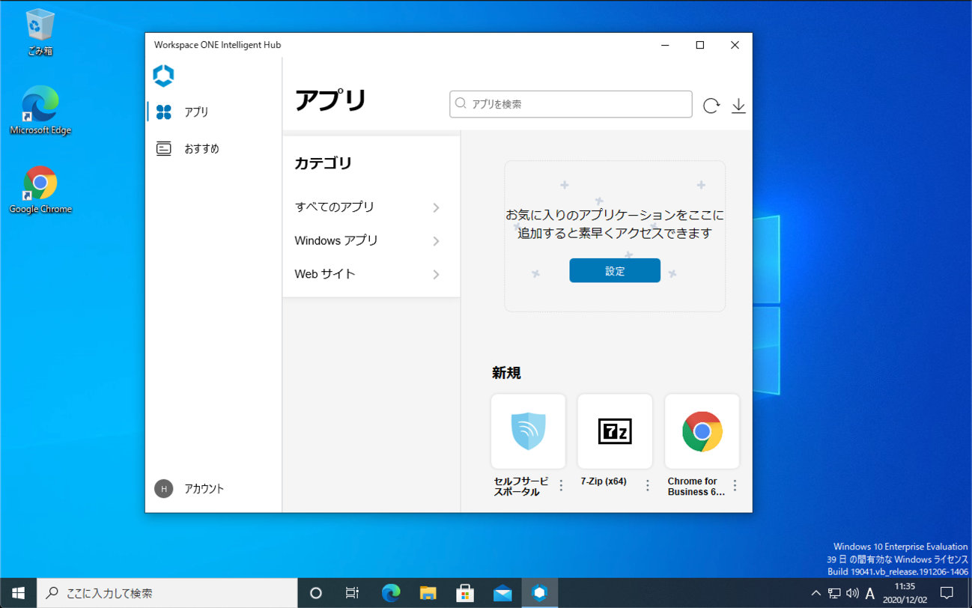The width and height of the screenshot is (972, 608).
Task: Launch Microsoft Edge from the taskbar
Action: click(390, 593)
